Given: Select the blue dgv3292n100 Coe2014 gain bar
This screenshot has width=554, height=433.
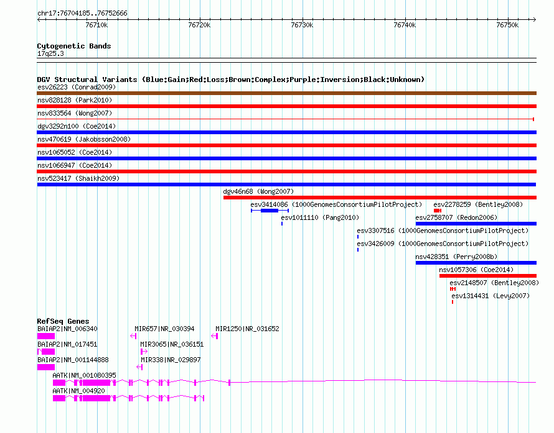Looking at the screenshot, I should click(x=286, y=132).
